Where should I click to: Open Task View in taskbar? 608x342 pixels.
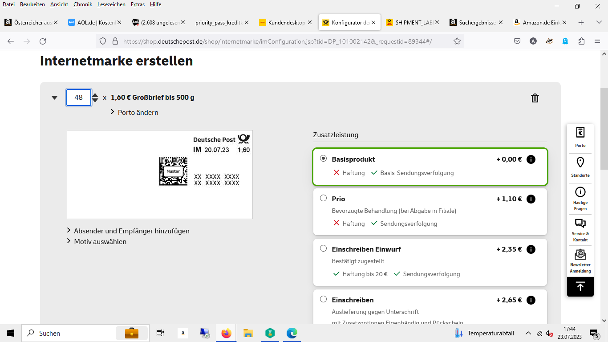point(160,333)
